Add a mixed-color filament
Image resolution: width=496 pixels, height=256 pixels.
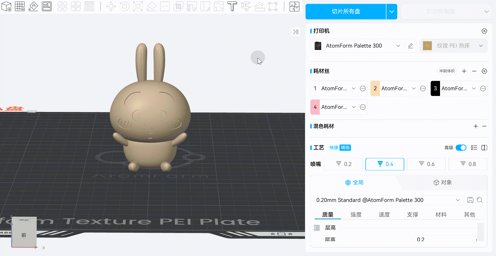coord(476,126)
